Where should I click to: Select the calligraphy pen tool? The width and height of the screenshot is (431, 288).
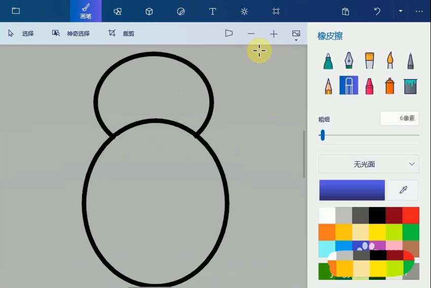(349, 60)
